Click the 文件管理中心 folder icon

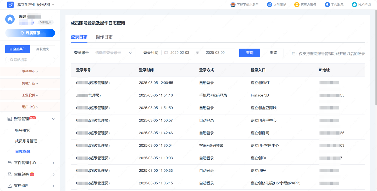pos(10,163)
